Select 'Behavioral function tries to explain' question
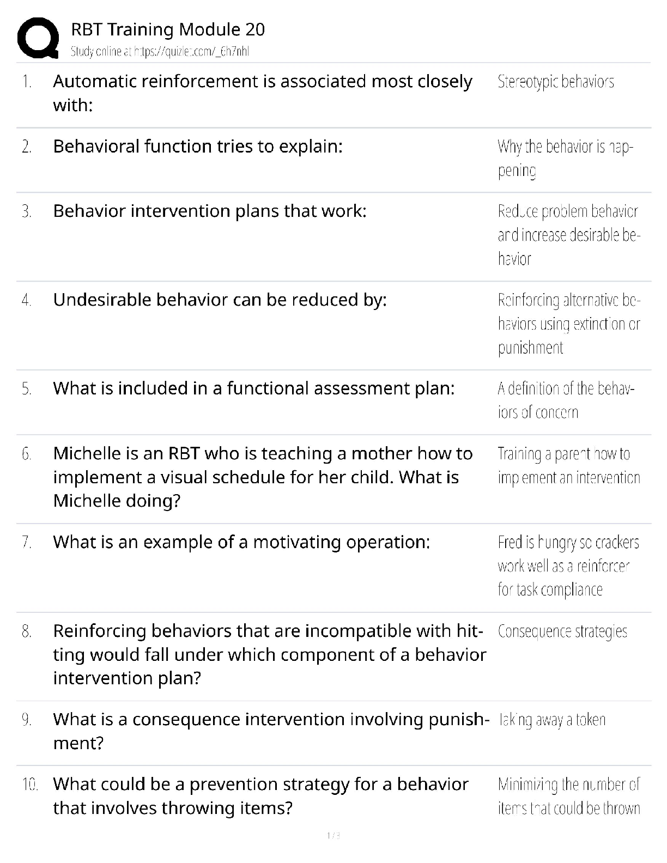Image resolution: width=667 pixels, height=863 pixels. point(198,147)
